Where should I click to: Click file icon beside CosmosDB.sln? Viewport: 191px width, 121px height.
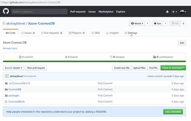pos(6,101)
